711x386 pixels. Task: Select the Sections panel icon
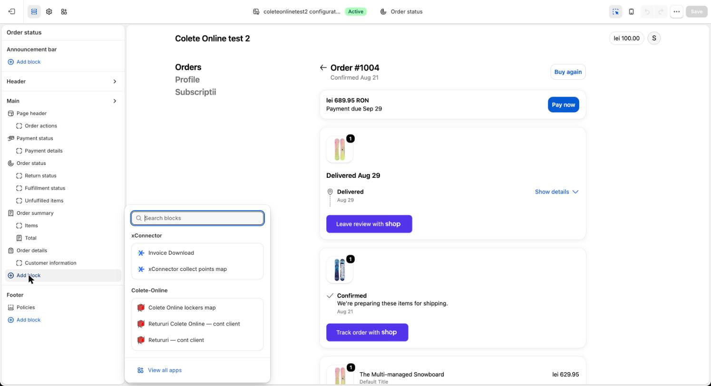(34, 11)
